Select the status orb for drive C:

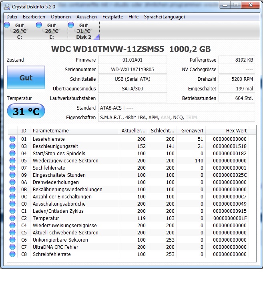tap(7, 25)
